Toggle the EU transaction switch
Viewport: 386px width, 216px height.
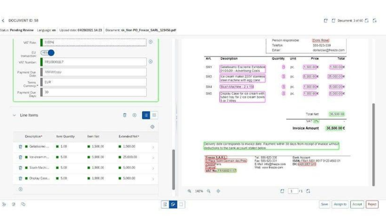click(x=47, y=53)
